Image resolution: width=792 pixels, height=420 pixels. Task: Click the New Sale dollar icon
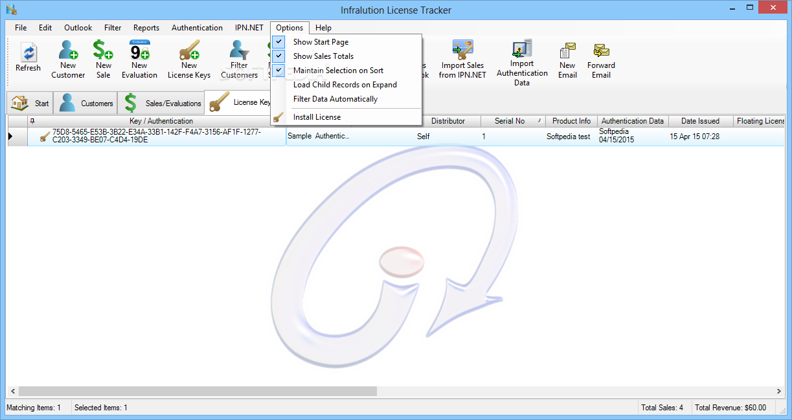[x=103, y=50]
